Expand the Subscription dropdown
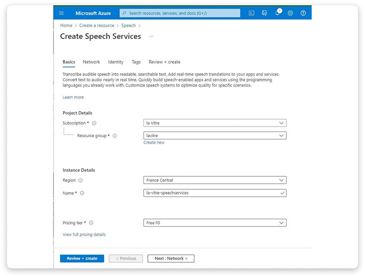The height and width of the screenshot is (277, 365). coord(215,123)
